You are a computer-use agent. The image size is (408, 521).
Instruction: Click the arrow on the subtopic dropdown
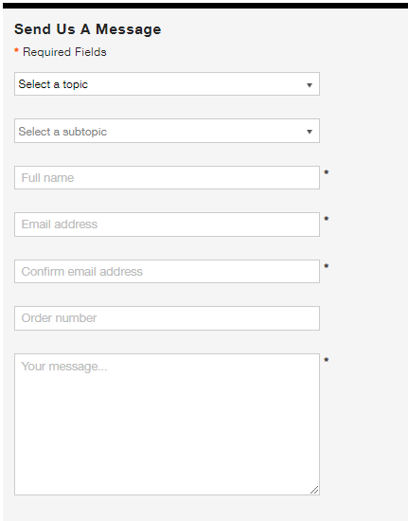(310, 132)
